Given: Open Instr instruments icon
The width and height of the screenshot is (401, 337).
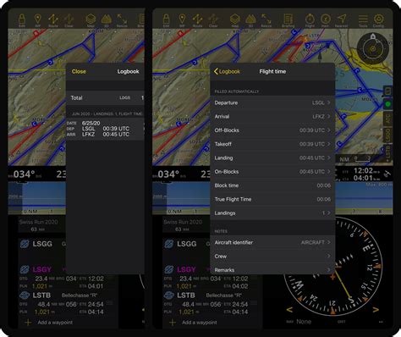Looking at the screenshot, I should pyautogui.click(x=326, y=20).
